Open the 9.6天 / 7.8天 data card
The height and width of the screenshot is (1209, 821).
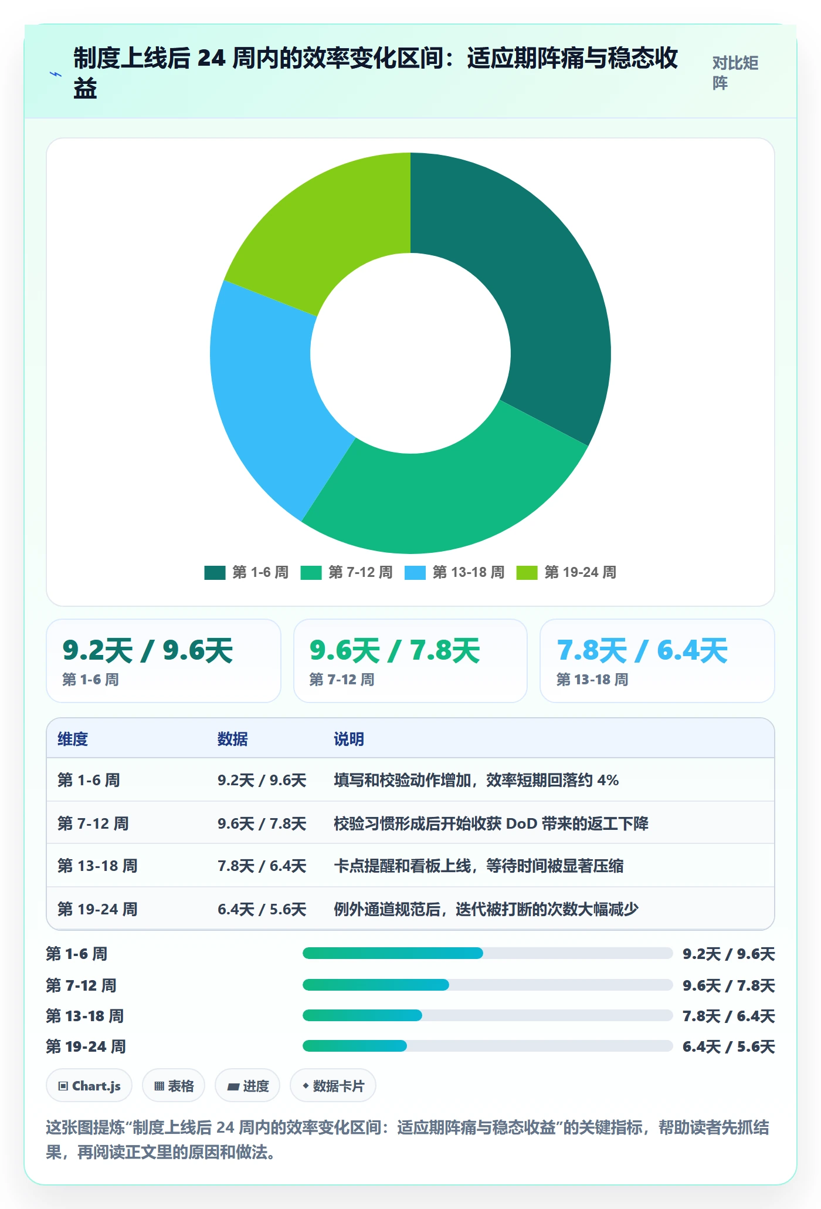pyautogui.click(x=410, y=661)
